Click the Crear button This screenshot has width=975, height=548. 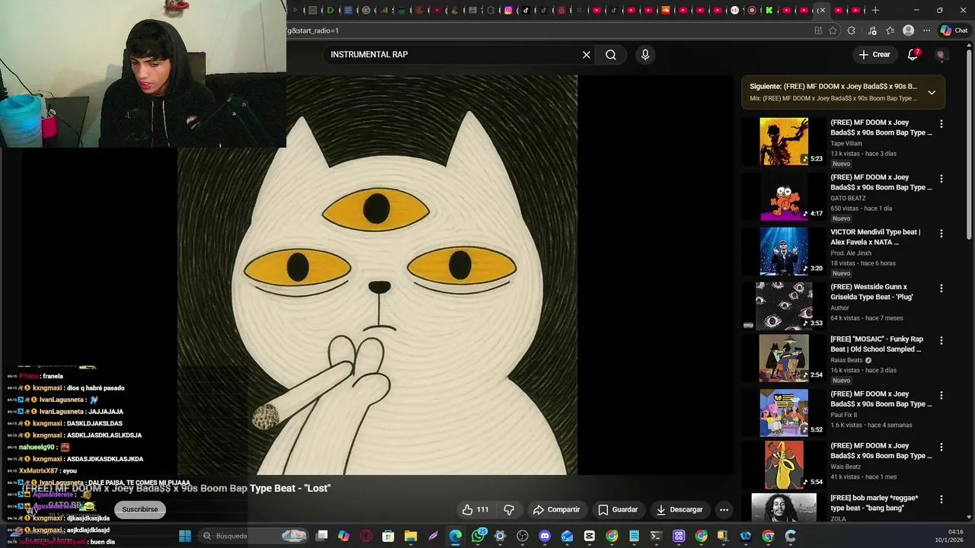[874, 55]
